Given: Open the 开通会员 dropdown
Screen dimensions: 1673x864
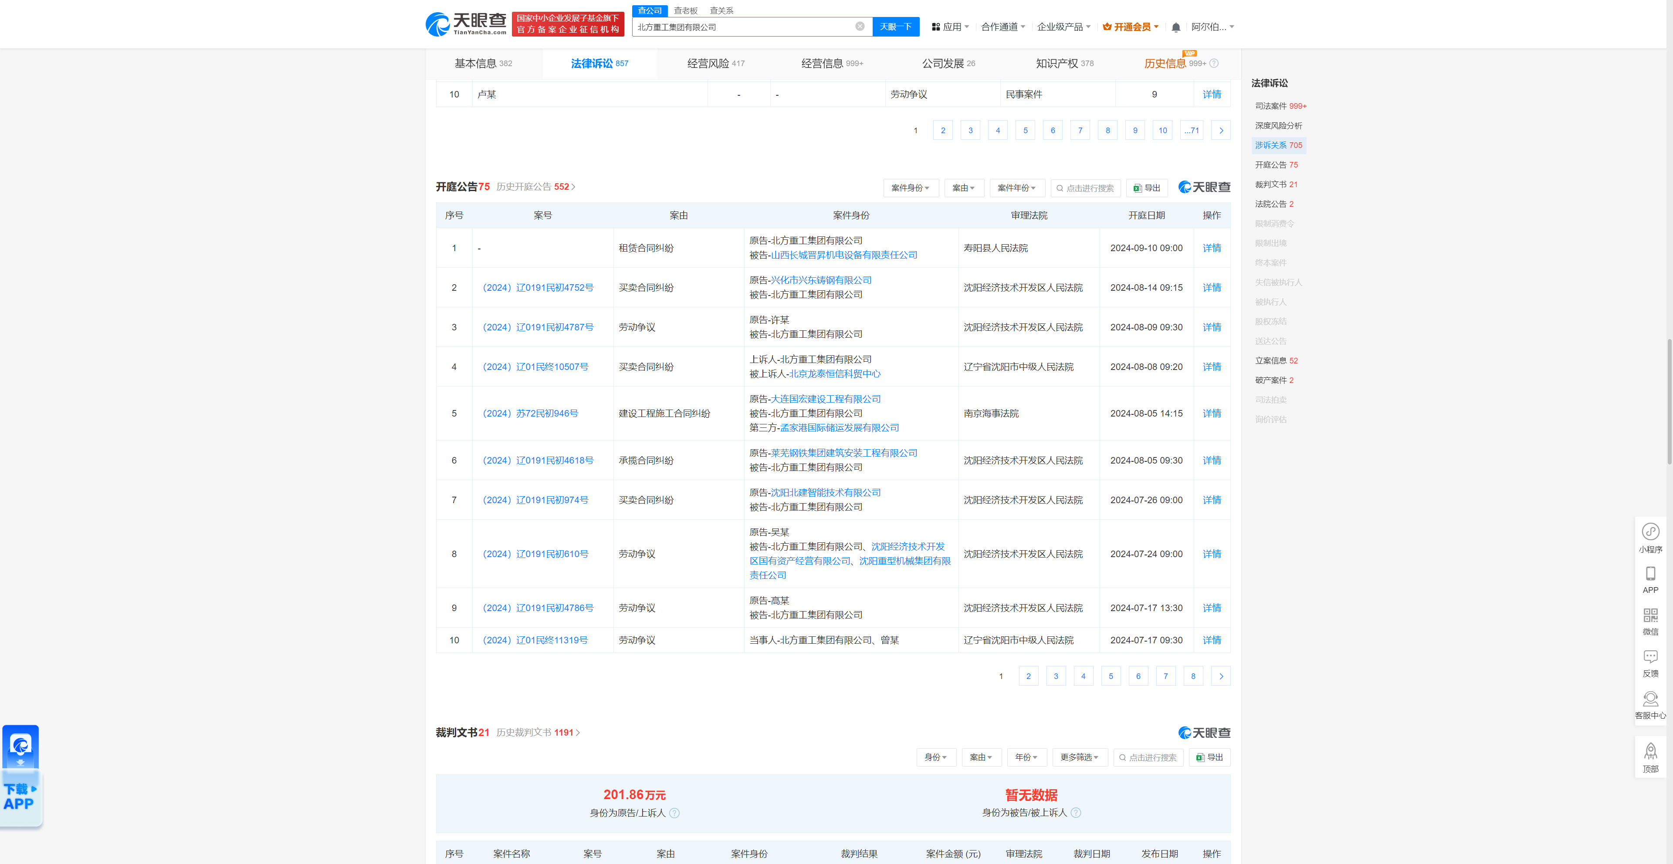Looking at the screenshot, I should click(1130, 27).
